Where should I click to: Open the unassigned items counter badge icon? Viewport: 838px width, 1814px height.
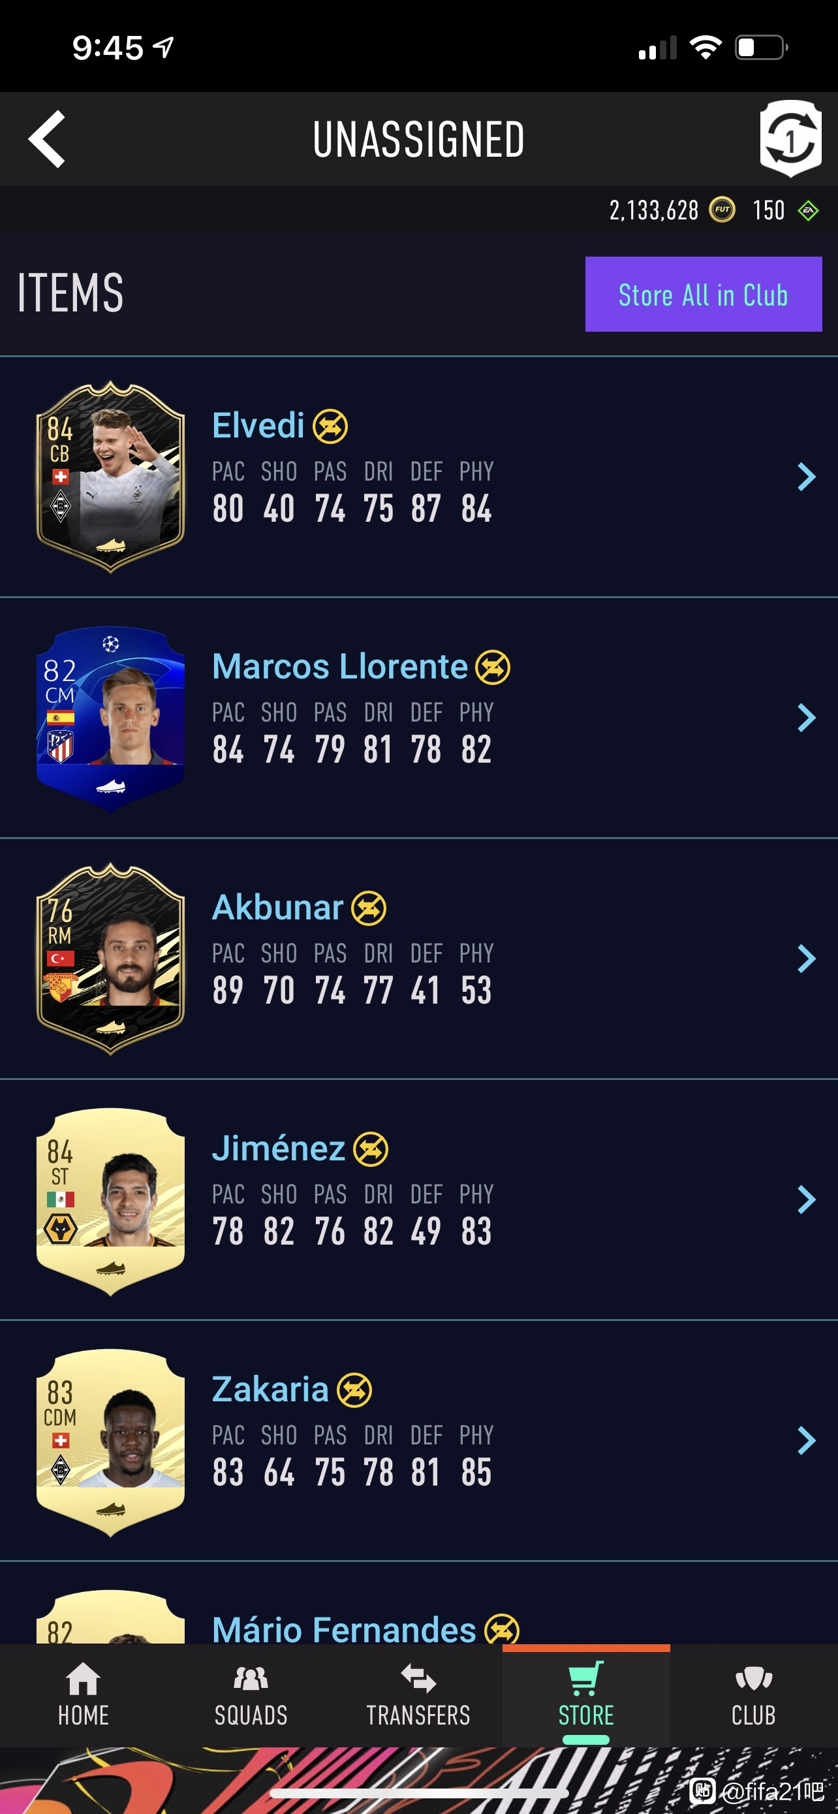791,138
